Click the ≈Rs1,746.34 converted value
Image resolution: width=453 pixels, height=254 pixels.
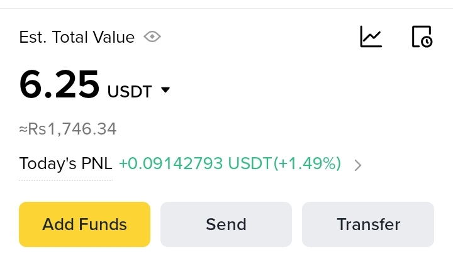(x=67, y=130)
